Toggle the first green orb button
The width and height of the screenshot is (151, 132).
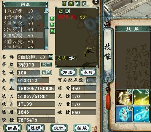pyautogui.click(x=52, y=18)
